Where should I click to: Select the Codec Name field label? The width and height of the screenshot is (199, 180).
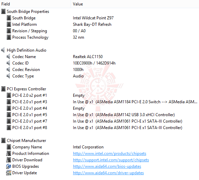coord(24,57)
